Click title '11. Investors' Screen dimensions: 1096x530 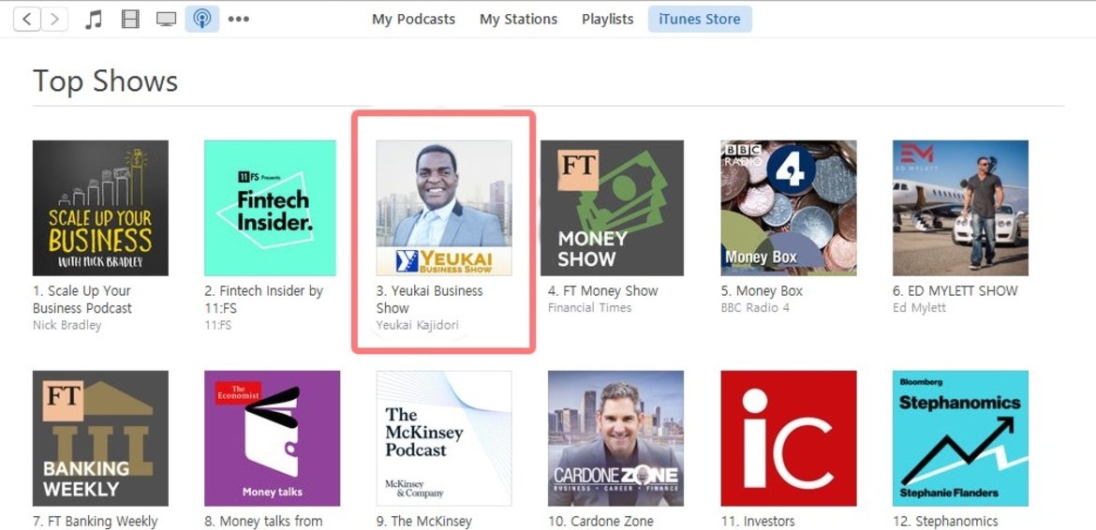[758, 522]
